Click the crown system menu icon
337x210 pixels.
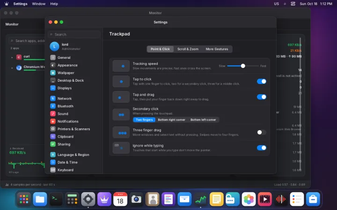pos(7,4)
